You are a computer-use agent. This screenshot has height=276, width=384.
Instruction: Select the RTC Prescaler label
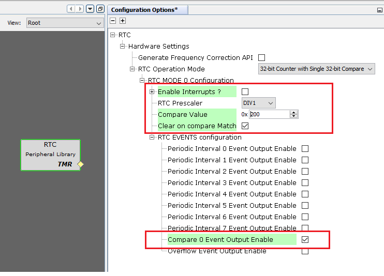pos(180,103)
